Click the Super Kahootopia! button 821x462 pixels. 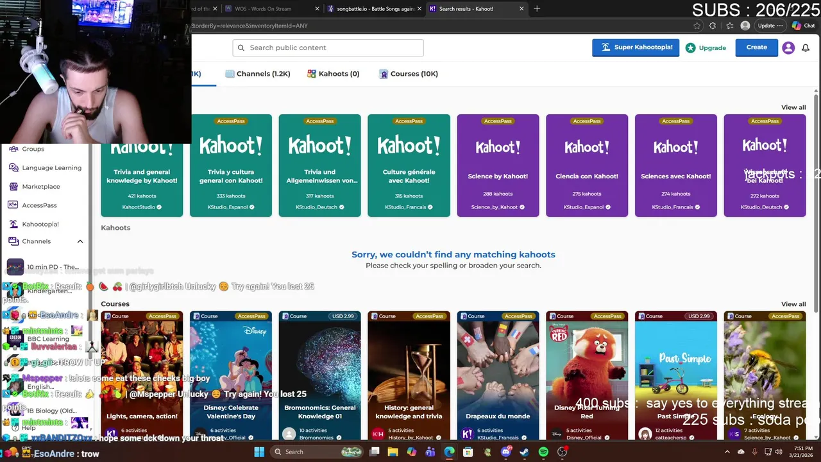coord(636,47)
